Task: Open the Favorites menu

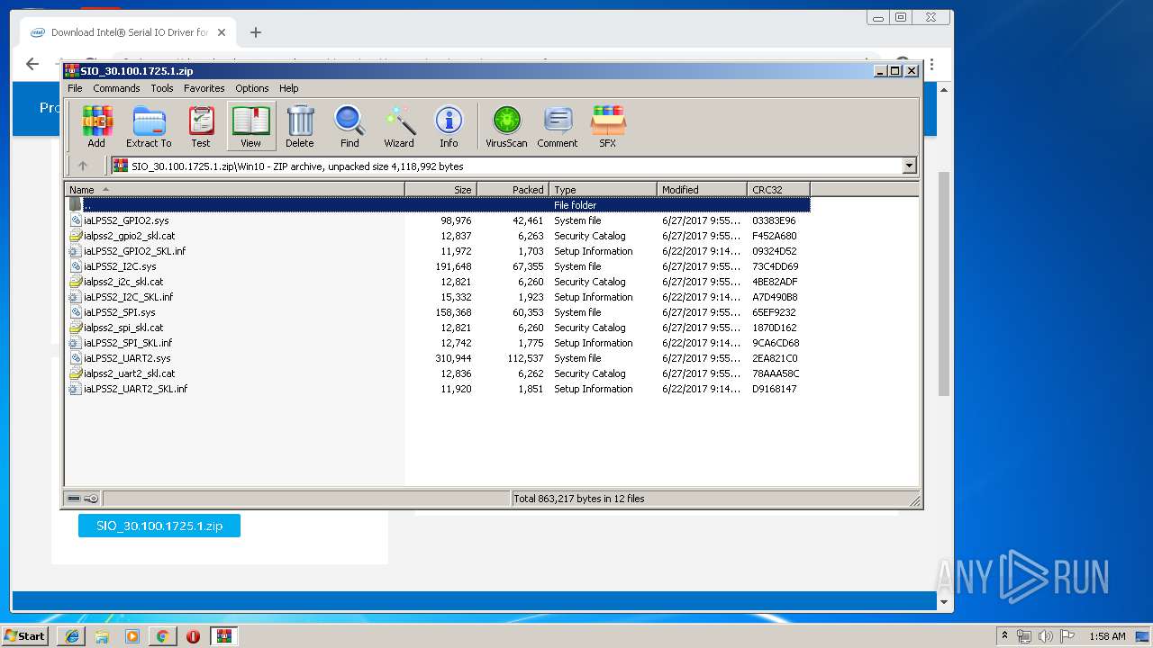Action: click(x=204, y=88)
